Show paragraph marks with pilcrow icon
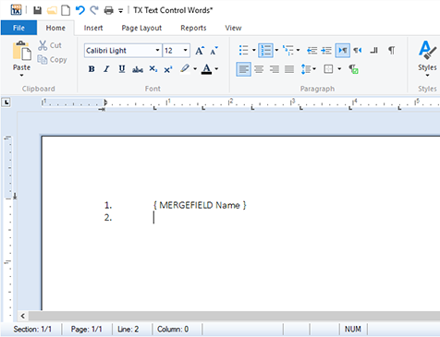The width and height of the screenshot is (440, 337). [x=391, y=50]
